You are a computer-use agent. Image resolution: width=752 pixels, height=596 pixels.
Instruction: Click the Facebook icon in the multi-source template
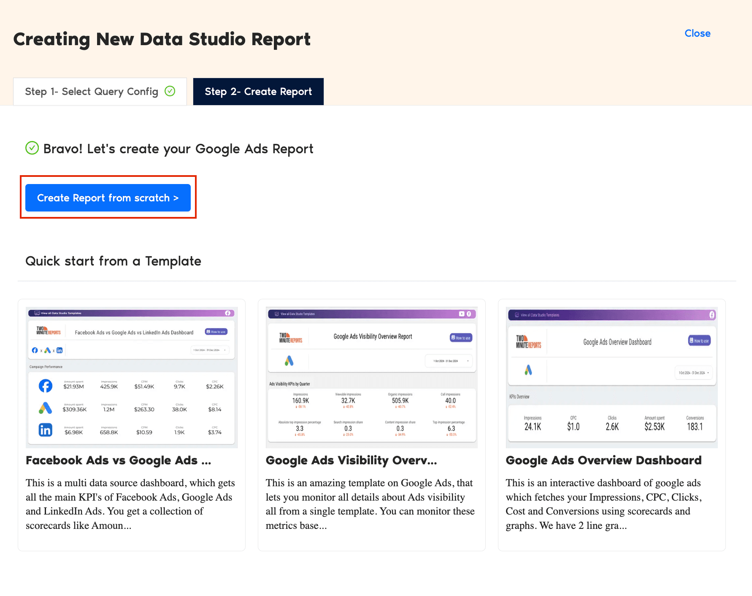click(x=35, y=350)
